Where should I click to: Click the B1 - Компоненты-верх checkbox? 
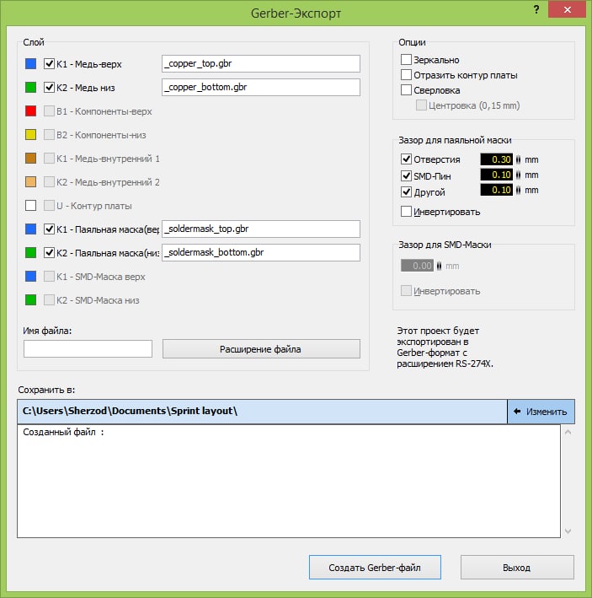[x=49, y=111]
